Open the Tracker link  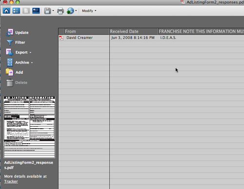pos(11,182)
